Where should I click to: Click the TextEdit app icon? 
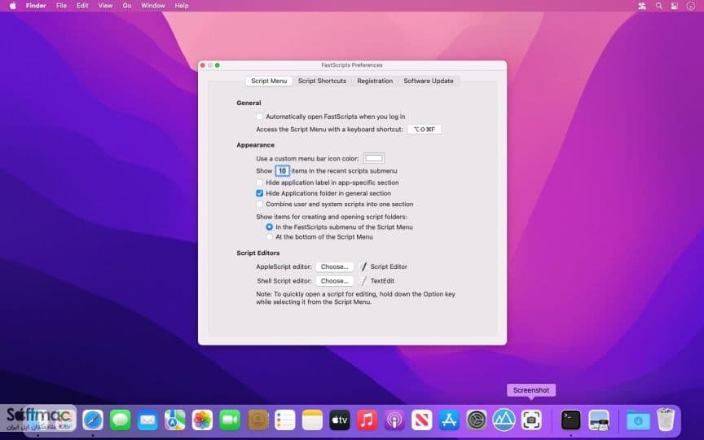tap(363, 281)
